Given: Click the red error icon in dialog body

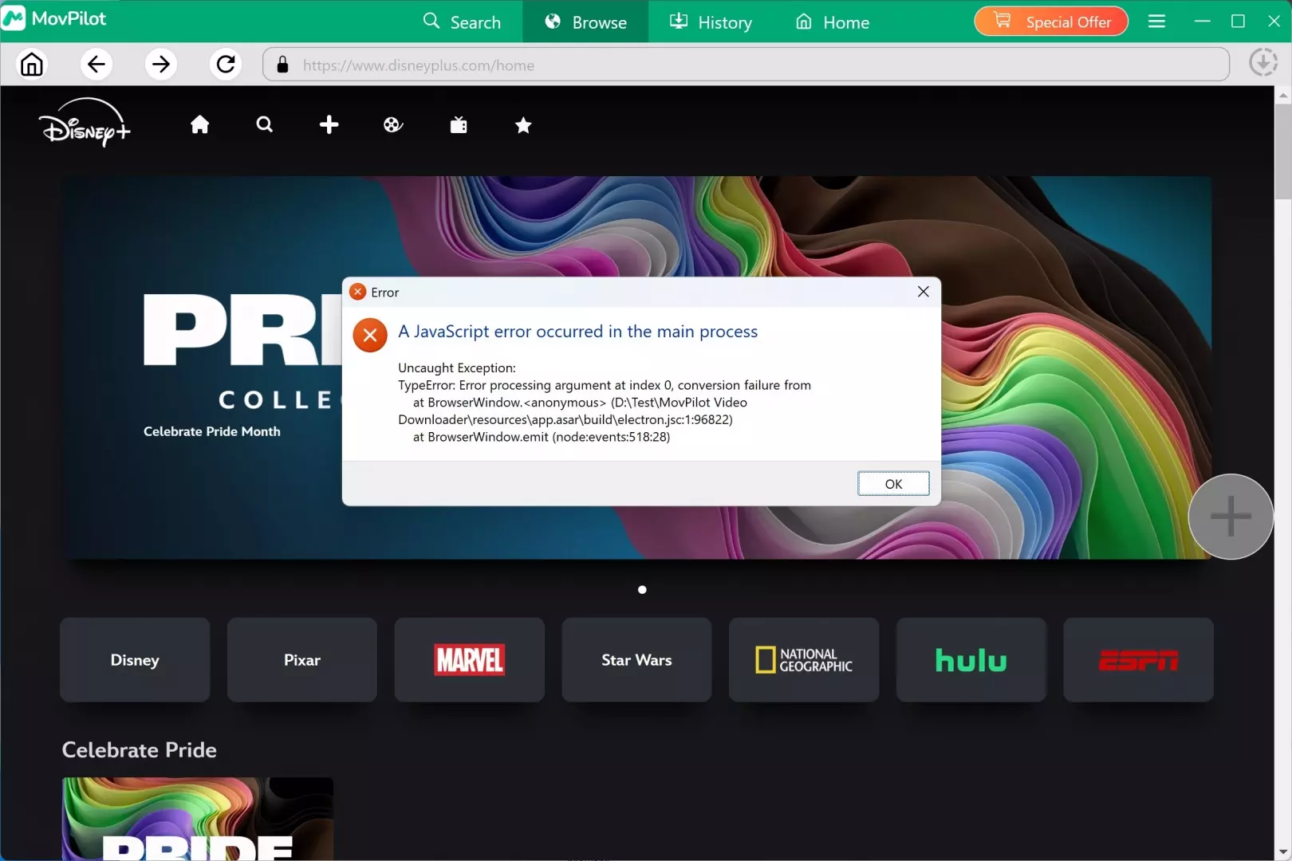Looking at the screenshot, I should coord(370,336).
